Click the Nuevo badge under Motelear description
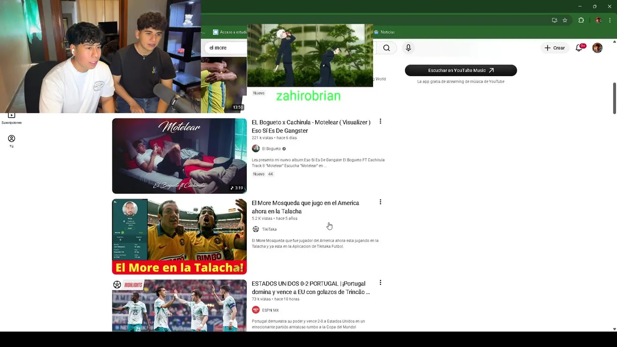The image size is (617, 347). tap(259, 174)
